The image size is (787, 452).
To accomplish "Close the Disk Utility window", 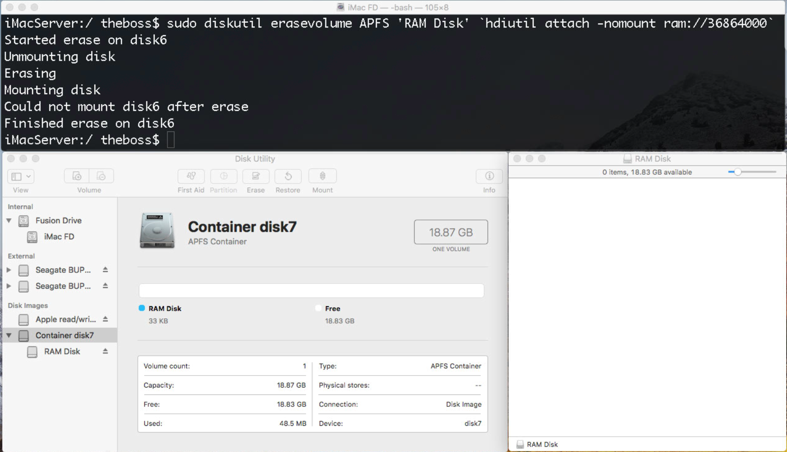I will (x=11, y=159).
